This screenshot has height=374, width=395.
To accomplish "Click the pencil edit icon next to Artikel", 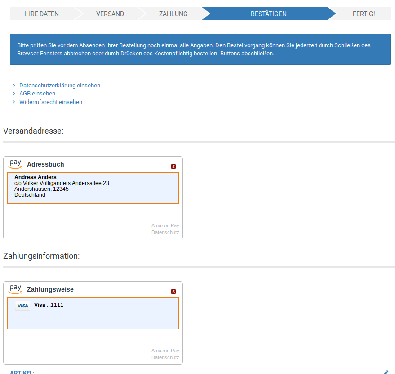I will (x=386, y=372).
